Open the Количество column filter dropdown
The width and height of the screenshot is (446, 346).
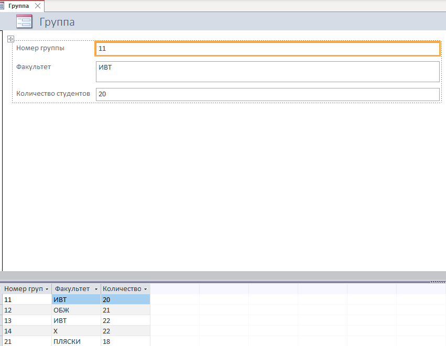[x=145, y=289]
